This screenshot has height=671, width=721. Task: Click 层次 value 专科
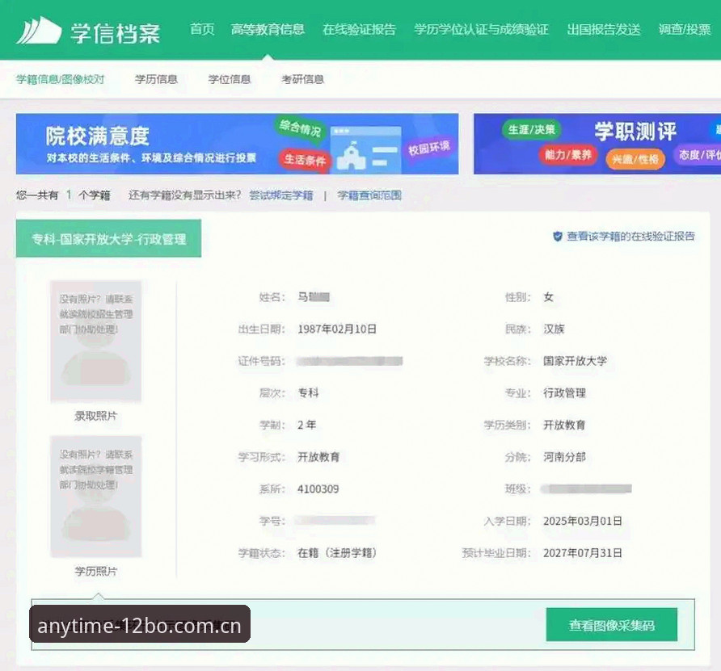308,392
